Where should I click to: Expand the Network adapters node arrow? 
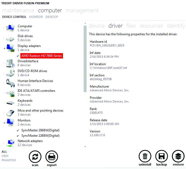tap(4, 143)
